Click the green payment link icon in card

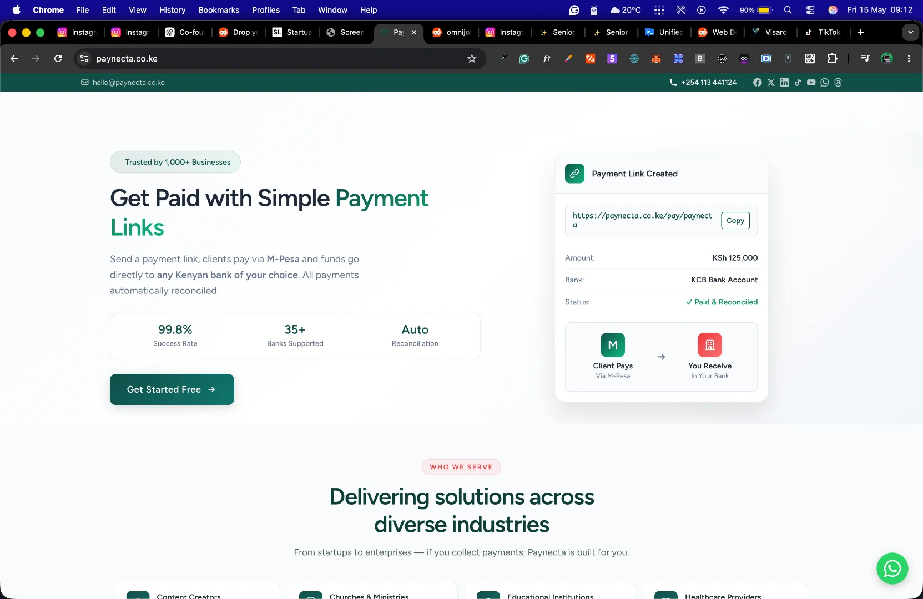pos(574,174)
